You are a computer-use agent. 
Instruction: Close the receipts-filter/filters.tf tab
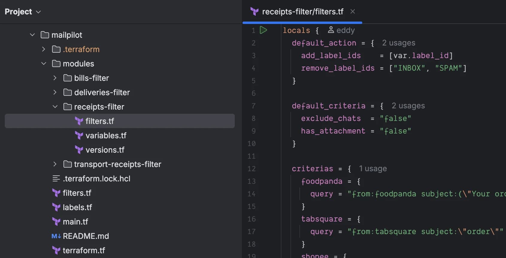pos(353,12)
